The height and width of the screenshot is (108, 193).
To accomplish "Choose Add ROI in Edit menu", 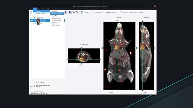I will pyautogui.click(x=42, y=11).
